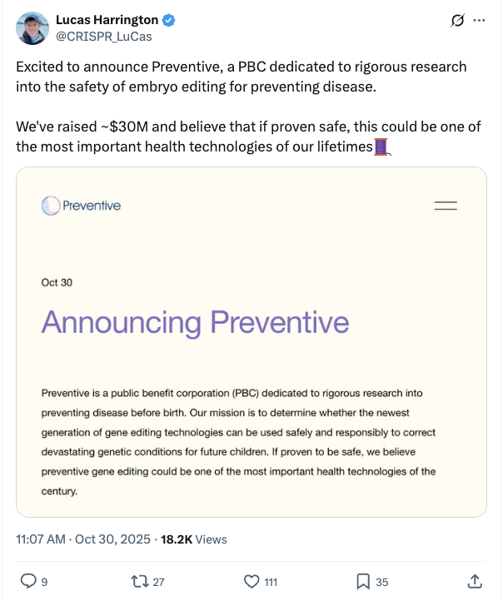The image size is (503, 601).
Task: Open the three-dot more options menu
Action: tap(479, 22)
